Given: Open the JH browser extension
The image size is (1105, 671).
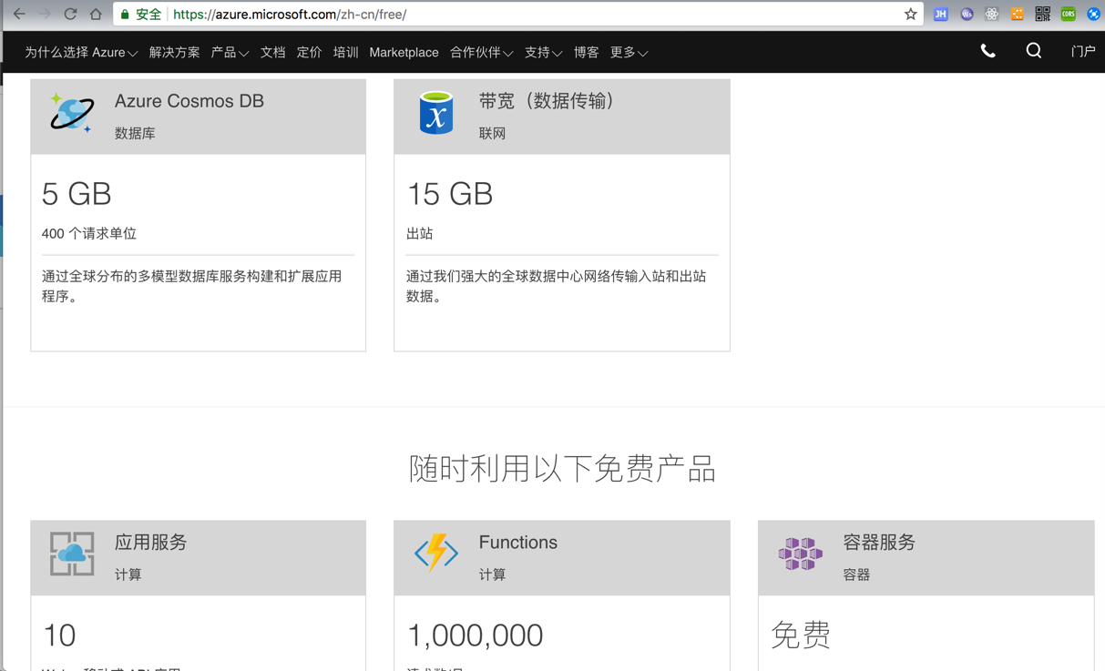Looking at the screenshot, I should pyautogui.click(x=941, y=14).
